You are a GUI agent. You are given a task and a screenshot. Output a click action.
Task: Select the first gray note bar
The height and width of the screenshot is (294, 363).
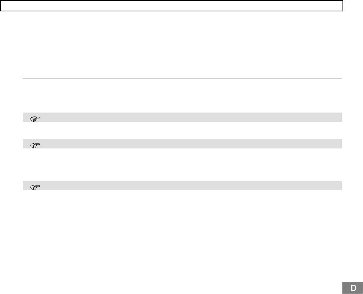tap(182, 117)
